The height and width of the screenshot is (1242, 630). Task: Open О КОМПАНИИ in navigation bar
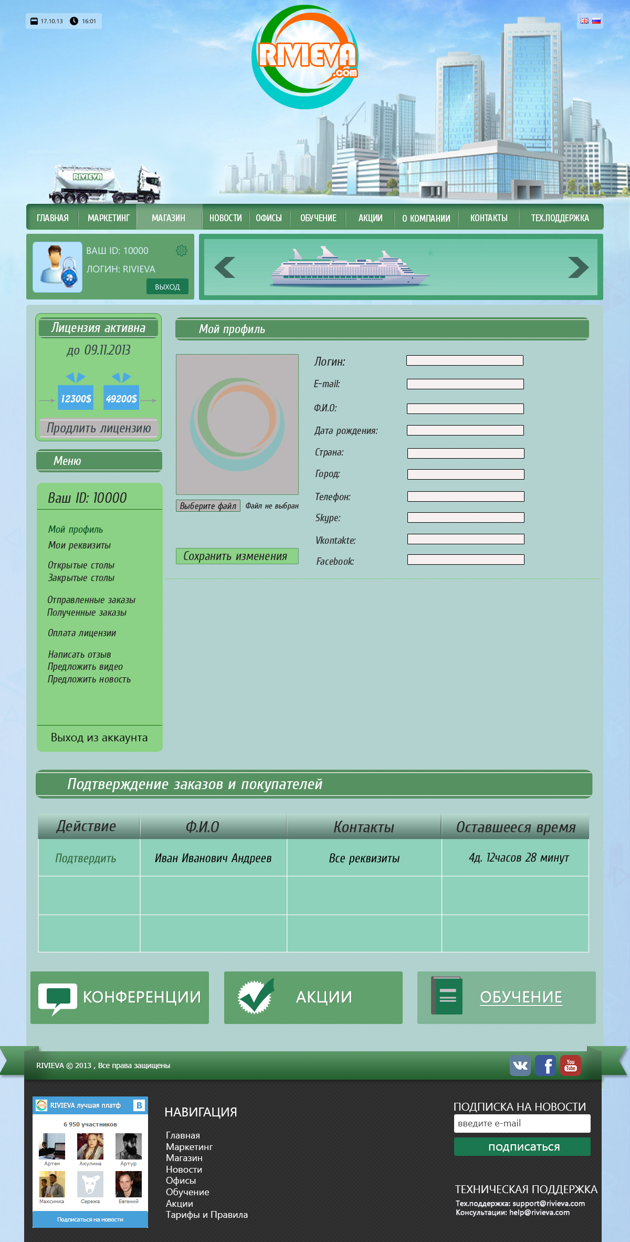(426, 218)
